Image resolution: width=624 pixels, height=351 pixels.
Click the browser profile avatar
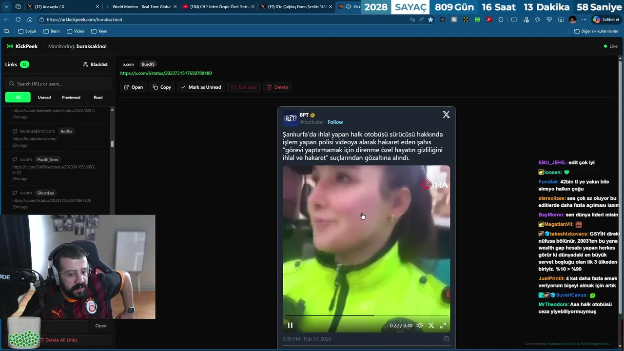[x=573, y=19]
